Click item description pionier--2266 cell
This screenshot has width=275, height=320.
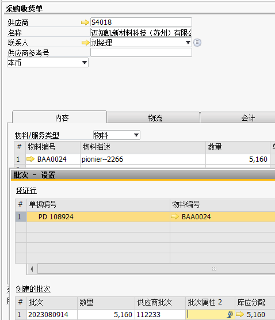(x=143, y=159)
